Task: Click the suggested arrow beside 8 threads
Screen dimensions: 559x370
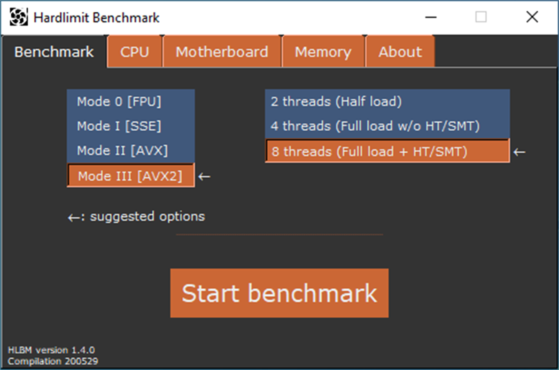Action: click(x=519, y=152)
